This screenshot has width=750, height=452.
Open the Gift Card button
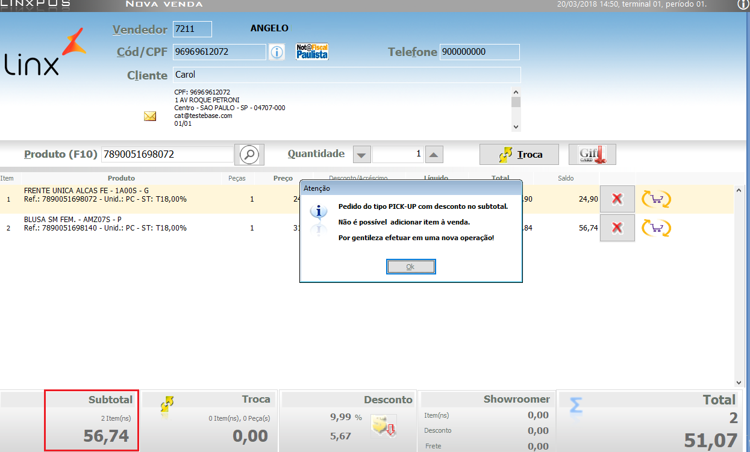592,155
